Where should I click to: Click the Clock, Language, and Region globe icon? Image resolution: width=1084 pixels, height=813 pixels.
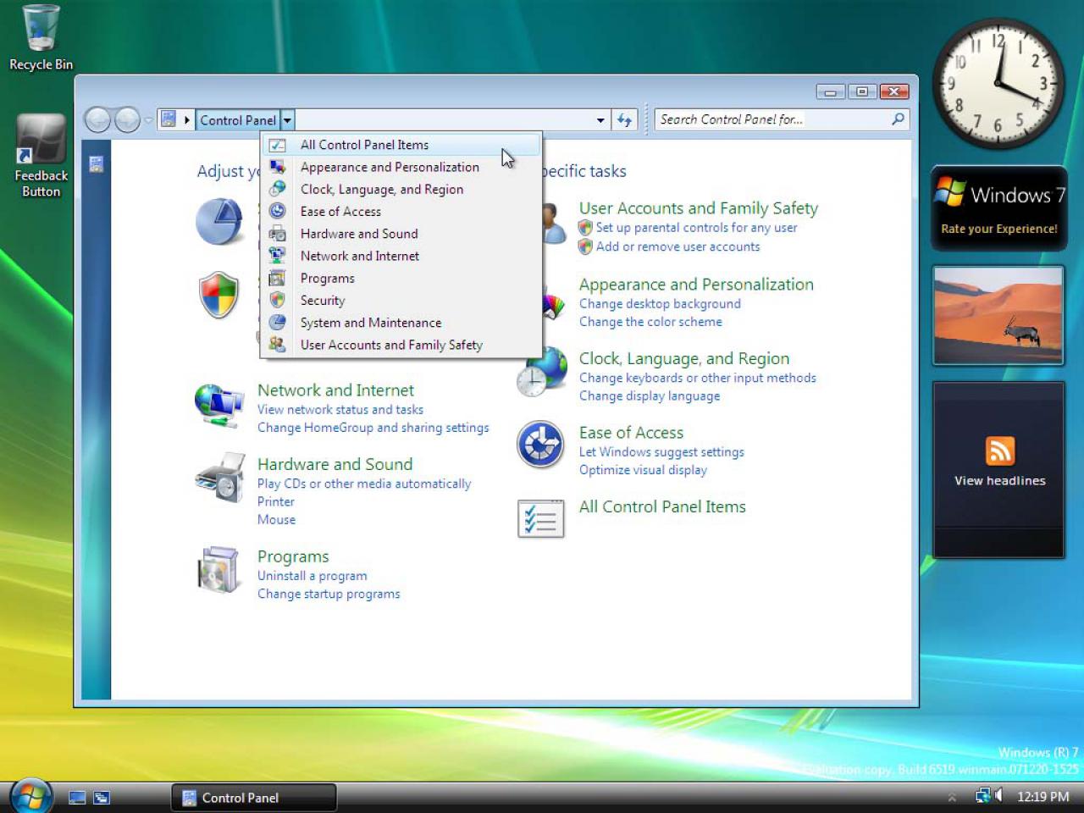pos(542,371)
